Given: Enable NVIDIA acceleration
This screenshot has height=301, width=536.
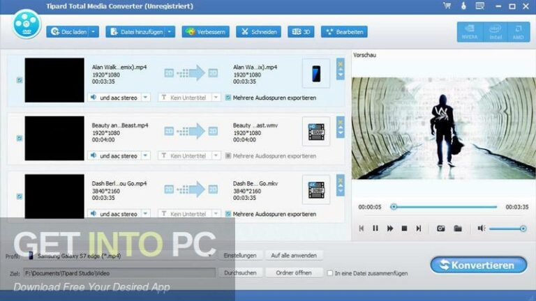Looking at the screenshot, I should (x=470, y=32).
